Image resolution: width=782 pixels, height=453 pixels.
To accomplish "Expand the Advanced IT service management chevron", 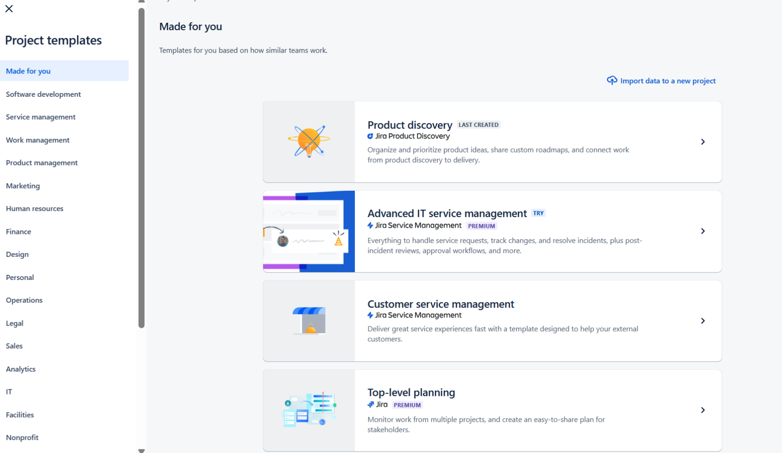I will (x=703, y=231).
